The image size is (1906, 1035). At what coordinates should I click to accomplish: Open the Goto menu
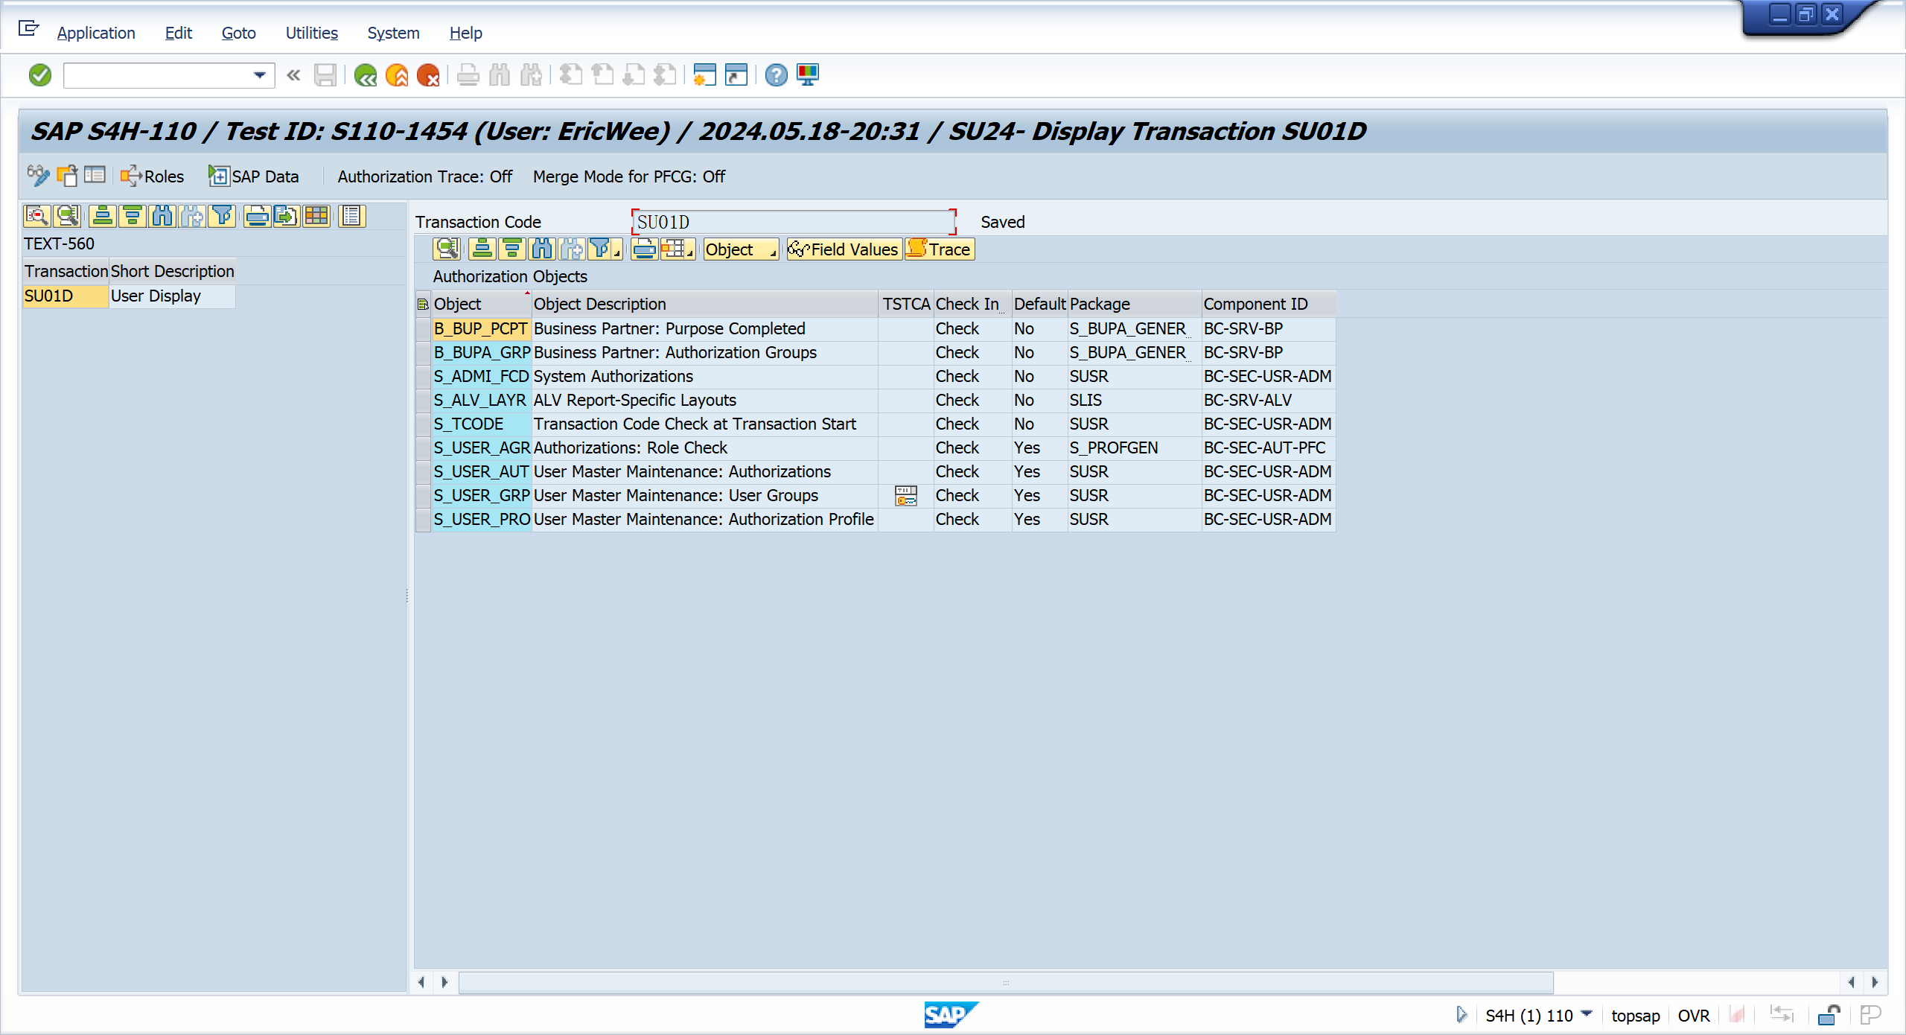pos(238,33)
